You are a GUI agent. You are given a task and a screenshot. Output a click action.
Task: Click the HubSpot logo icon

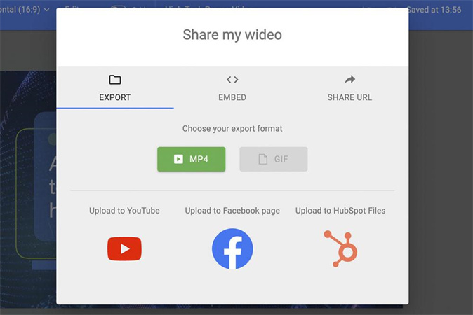(x=341, y=248)
